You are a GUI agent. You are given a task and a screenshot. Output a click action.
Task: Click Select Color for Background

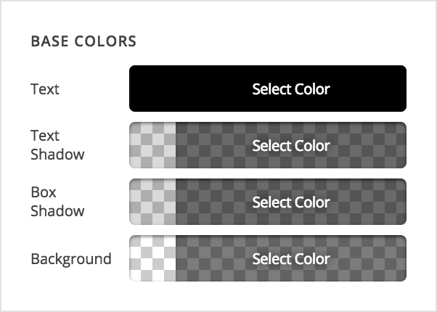click(x=290, y=258)
